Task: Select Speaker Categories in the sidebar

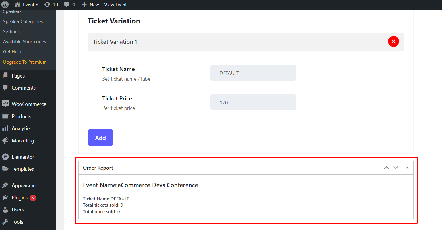Action: [x=23, y=21]
